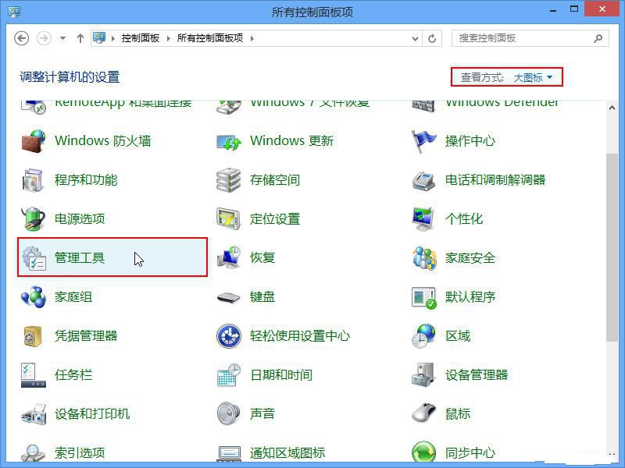Go forward with Forward button
The width and height of the screenshot is (625, 468).
44,38
